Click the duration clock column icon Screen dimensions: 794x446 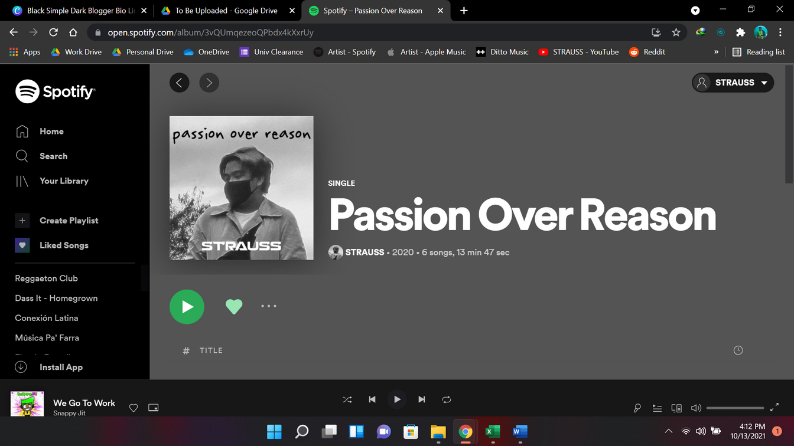coord(738,350)
